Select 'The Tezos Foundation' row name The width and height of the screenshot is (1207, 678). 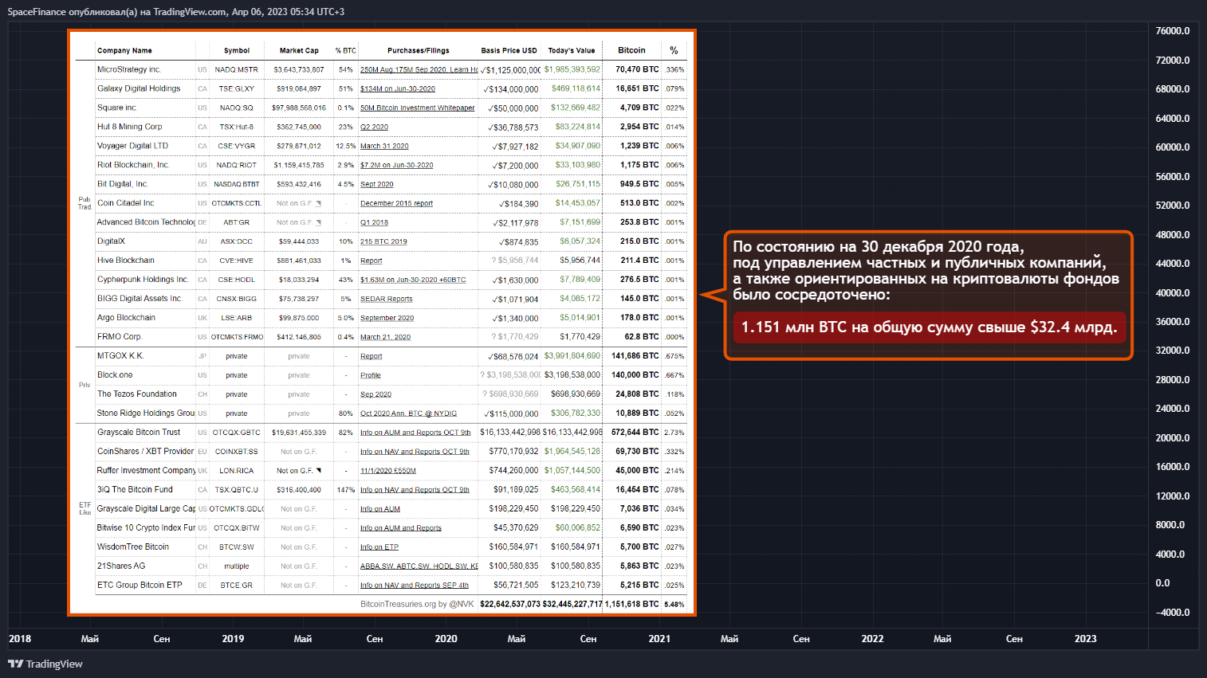point(137,394)
